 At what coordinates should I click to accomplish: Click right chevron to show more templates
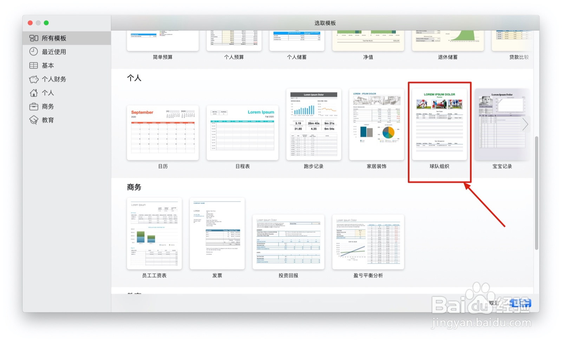pyautogui.click(x=525, y=124)
